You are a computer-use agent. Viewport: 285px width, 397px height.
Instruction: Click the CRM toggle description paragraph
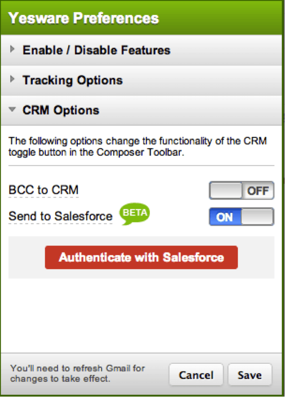click(x=138, y=147)
